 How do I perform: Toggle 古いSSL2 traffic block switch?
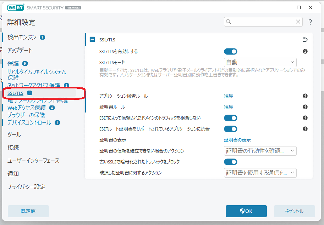[x=230, y=162]
